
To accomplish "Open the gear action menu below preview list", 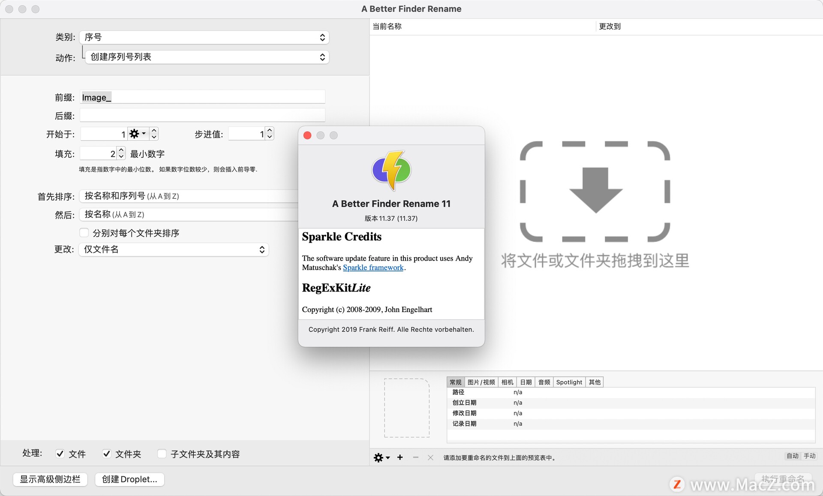I will pyautogui.click(x=381, y=457).
